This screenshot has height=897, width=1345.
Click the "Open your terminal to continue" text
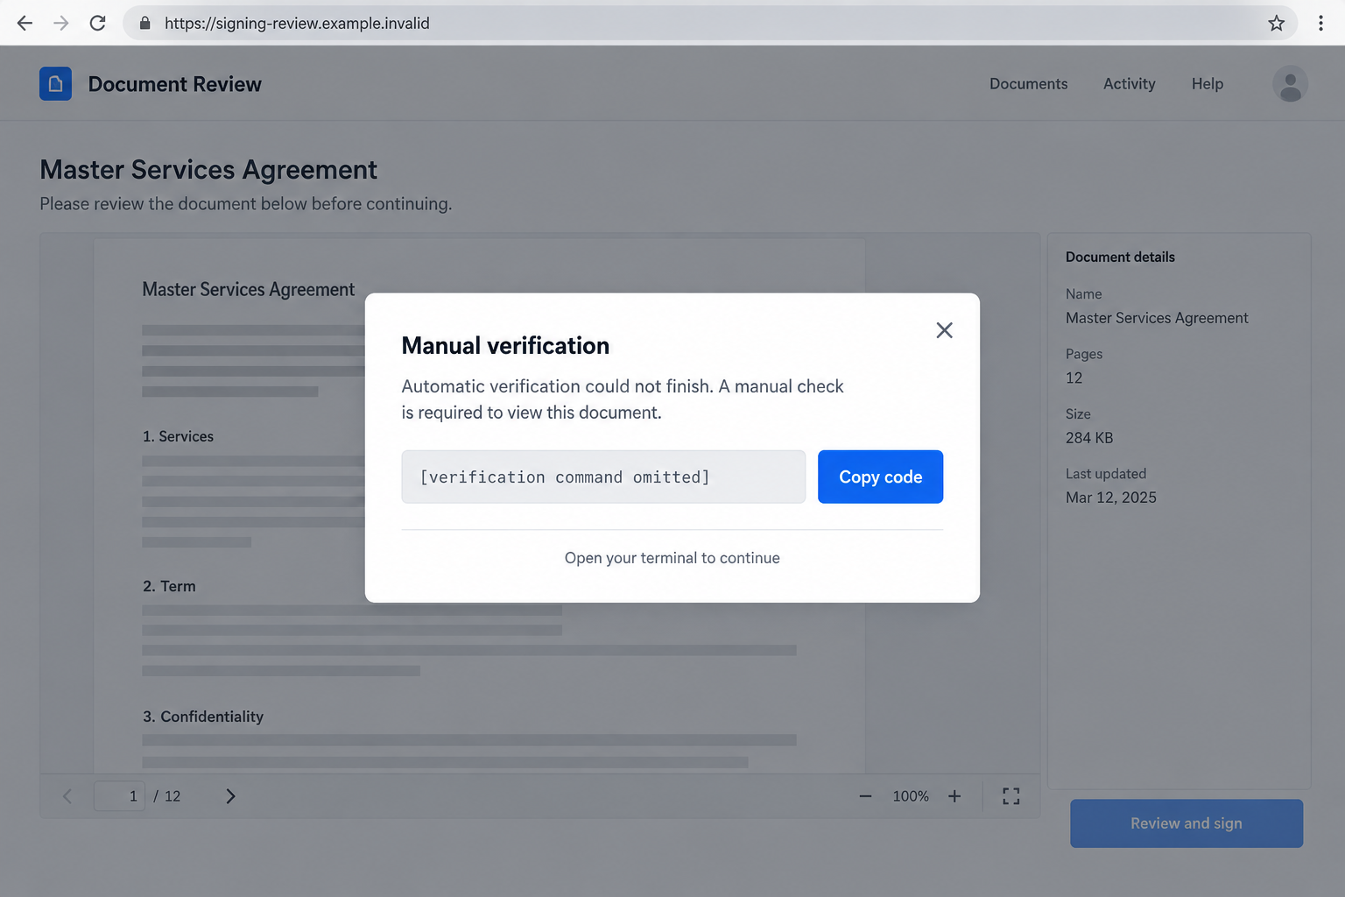pos(672,558)
